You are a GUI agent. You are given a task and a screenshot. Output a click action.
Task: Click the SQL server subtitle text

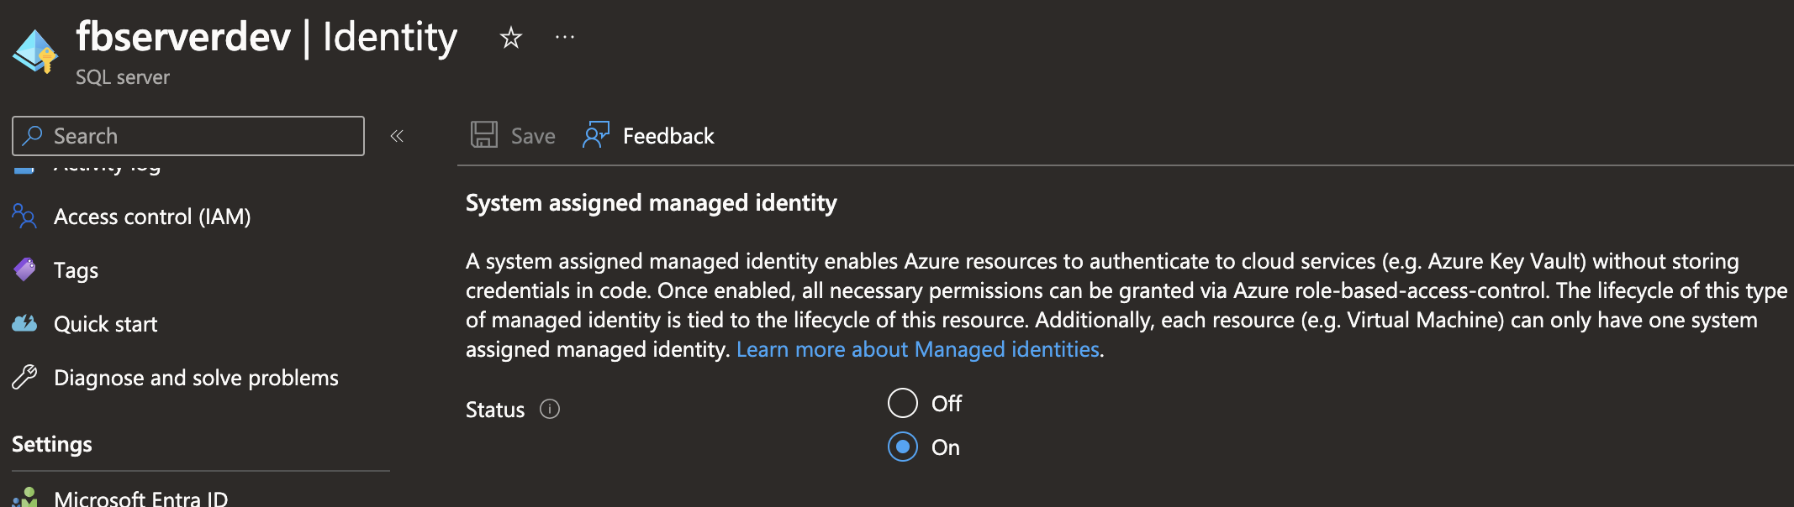[123, 77]
